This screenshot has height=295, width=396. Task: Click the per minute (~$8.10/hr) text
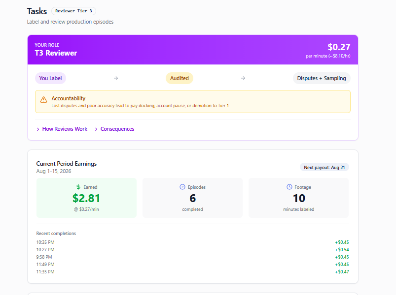point(328,56)
